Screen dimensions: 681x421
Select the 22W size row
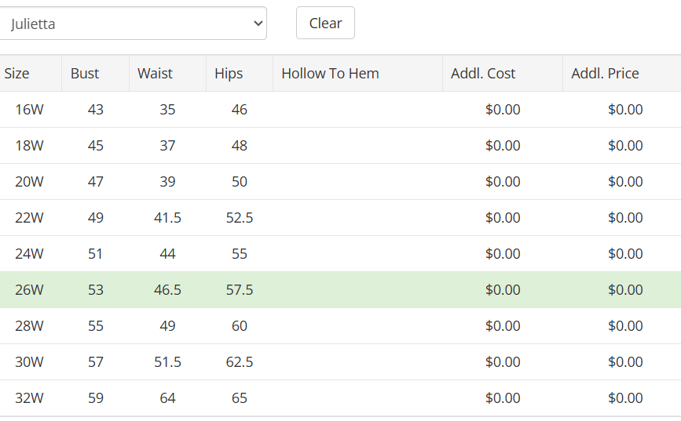pyautogui.click(x=341, y=218)
